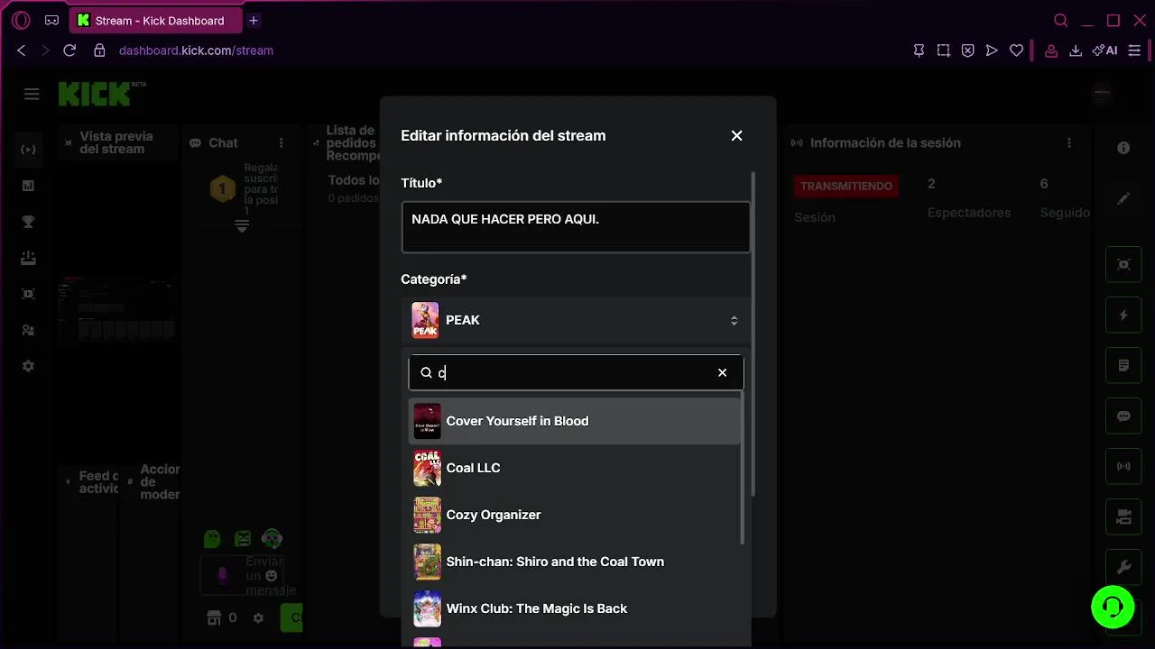Open Chat panel options menu

pyautogui.click(x=281, y=142)
